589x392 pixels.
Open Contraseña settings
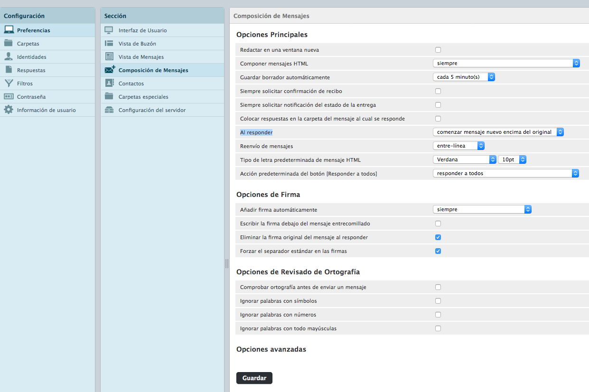(x=47, y=97)
